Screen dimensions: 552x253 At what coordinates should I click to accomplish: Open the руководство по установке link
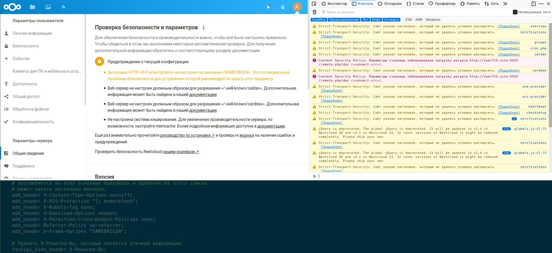(188, 135)
